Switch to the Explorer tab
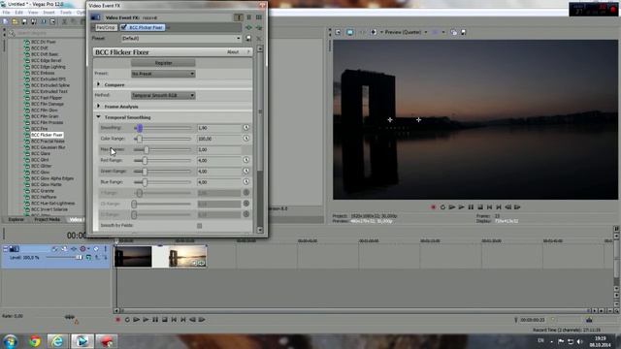The width and height of the screenshot is (621, 349). (16, 220)
